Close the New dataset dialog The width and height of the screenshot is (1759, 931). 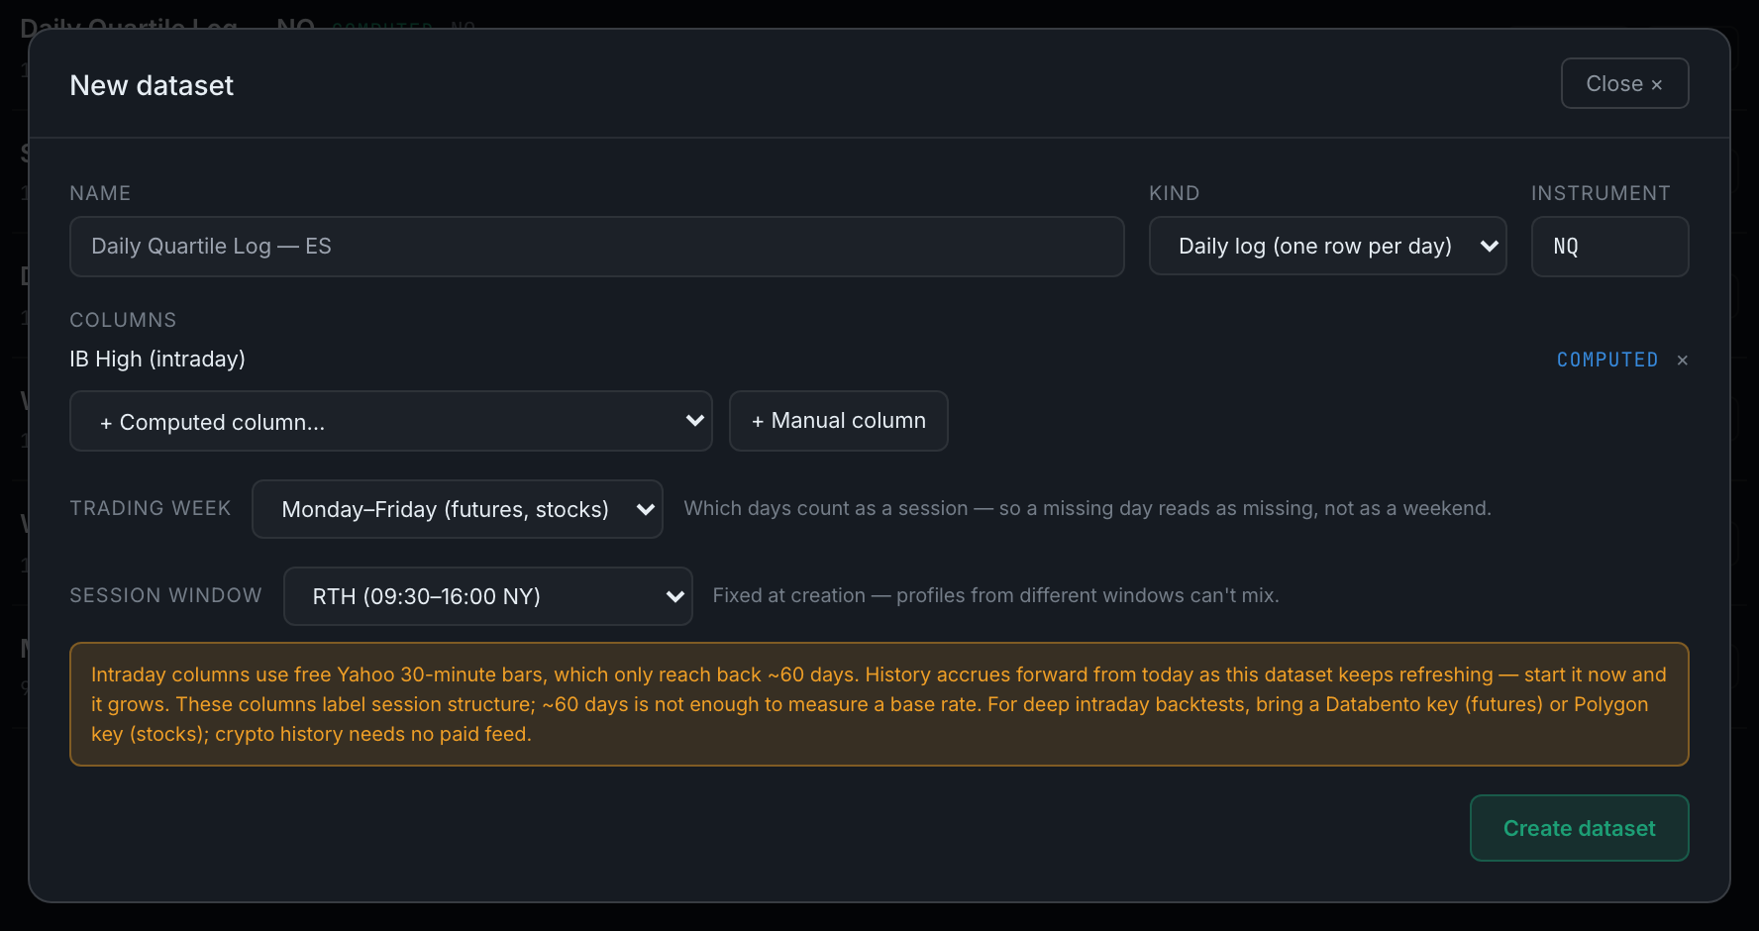point(1624,84)
